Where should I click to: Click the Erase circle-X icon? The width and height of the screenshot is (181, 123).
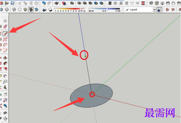pyautogui.click(x=36, y=3)
